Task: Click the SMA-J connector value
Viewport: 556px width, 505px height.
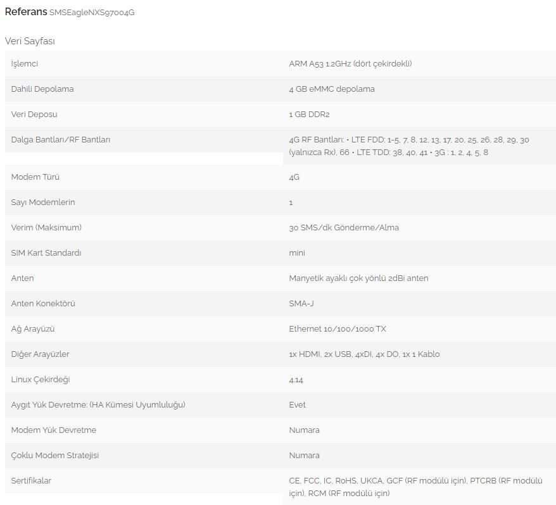Action: click(x=301, y=304)
